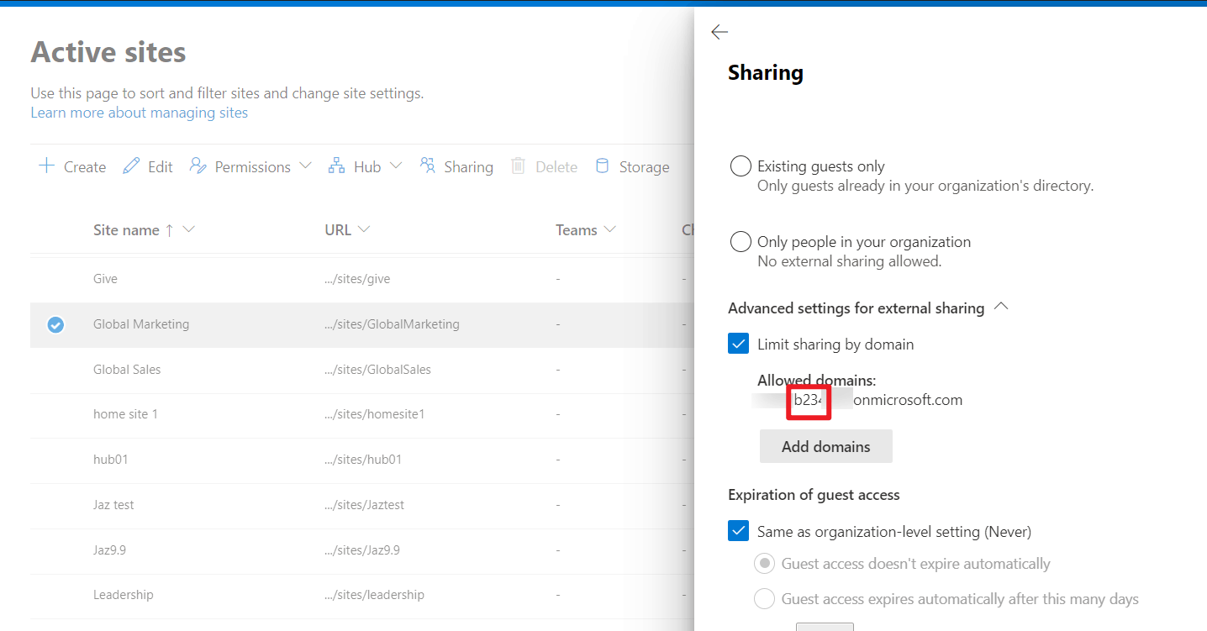
Task: Uncheck Same as organization-level setting
Action: 739,531
